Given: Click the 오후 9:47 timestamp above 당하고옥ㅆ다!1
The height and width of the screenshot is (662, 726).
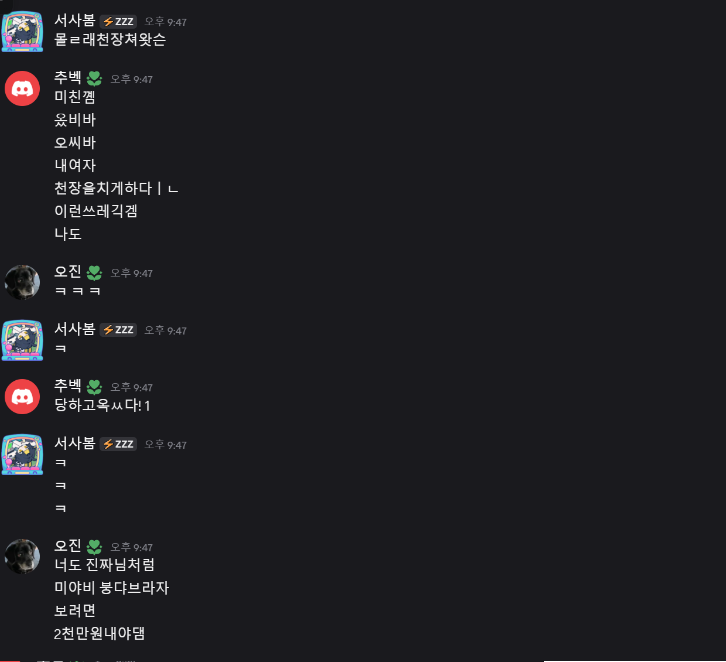Looking at the screenshot, I should pos(132,387).
